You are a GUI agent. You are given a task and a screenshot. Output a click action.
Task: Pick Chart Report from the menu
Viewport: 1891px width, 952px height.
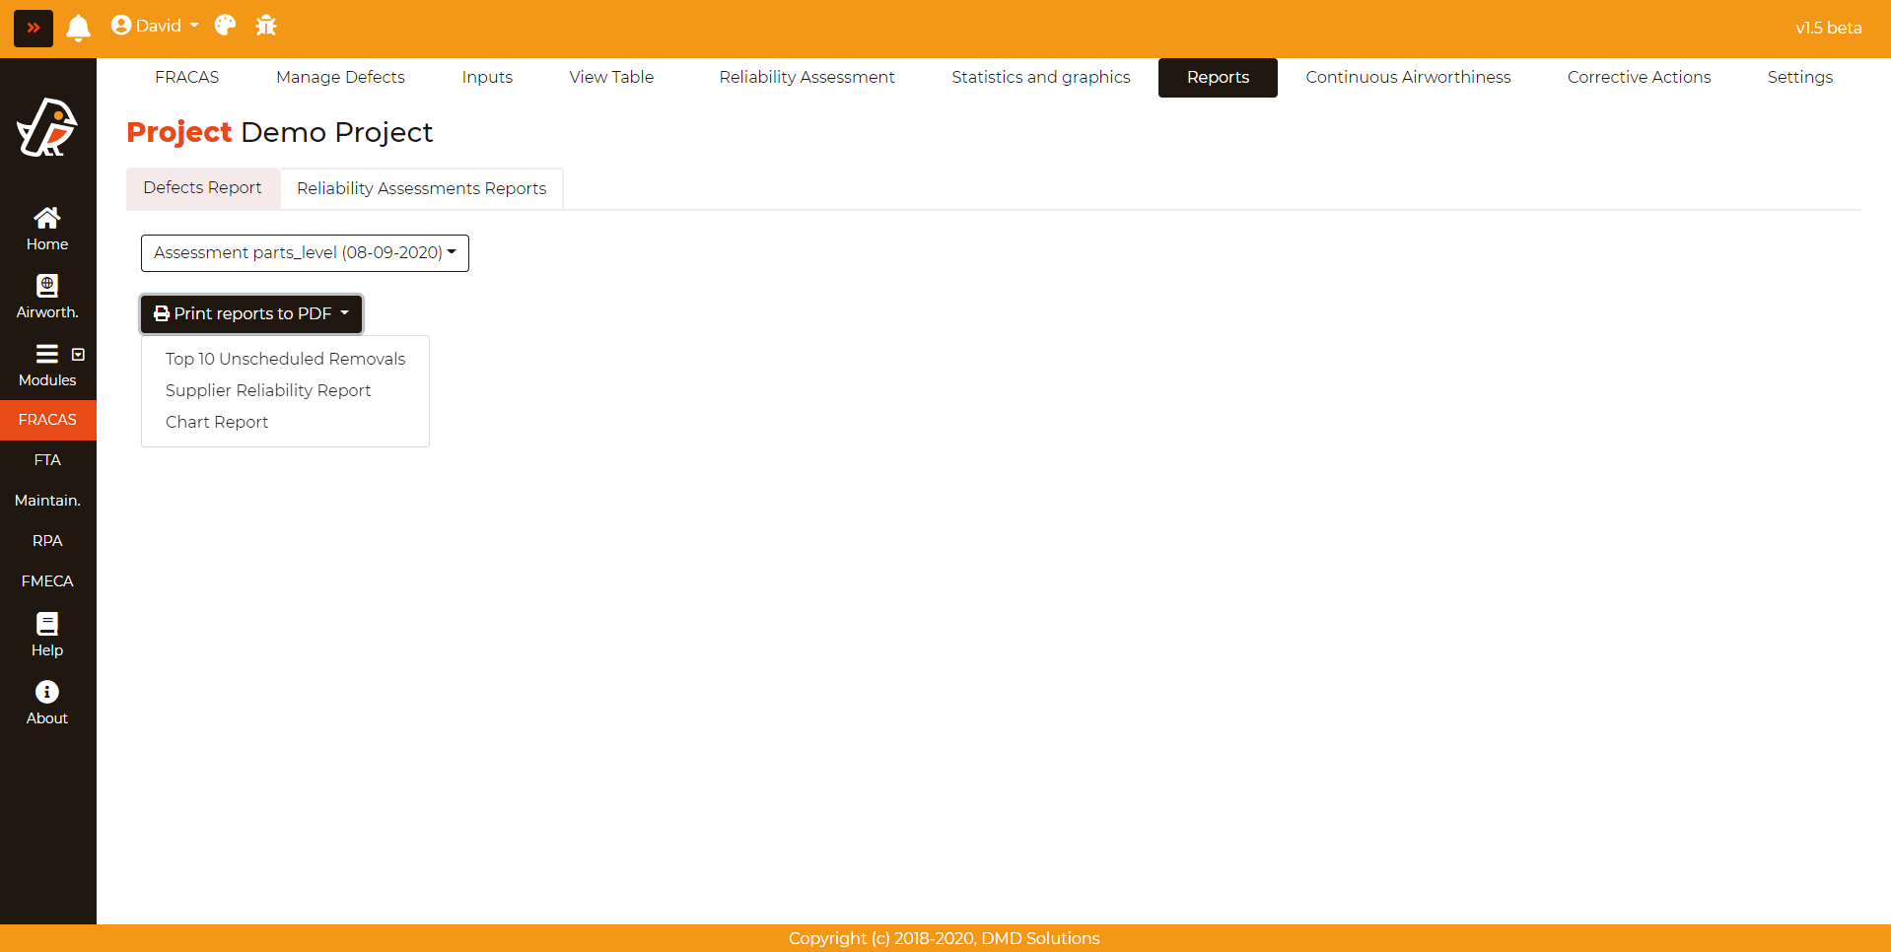(217, 422)
